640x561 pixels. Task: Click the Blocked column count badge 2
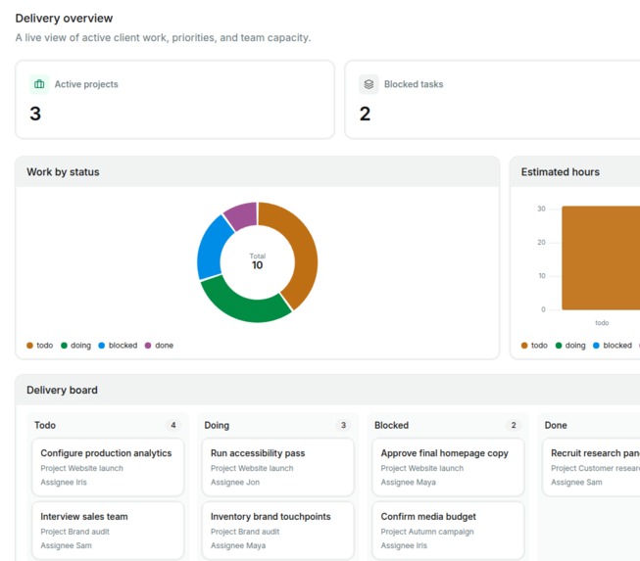(514, 425)
